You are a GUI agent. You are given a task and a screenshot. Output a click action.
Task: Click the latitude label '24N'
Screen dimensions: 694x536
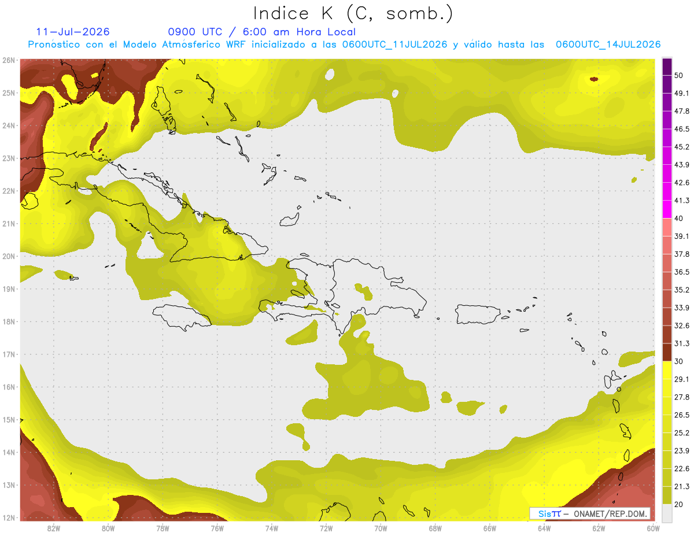[x=8, y=125]
